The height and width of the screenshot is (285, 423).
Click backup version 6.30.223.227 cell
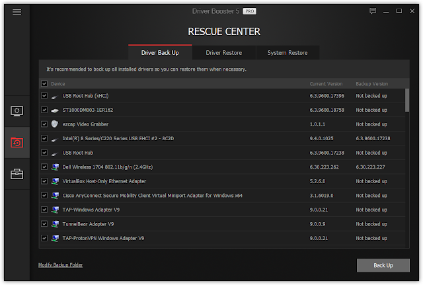[x=370, y=167]
